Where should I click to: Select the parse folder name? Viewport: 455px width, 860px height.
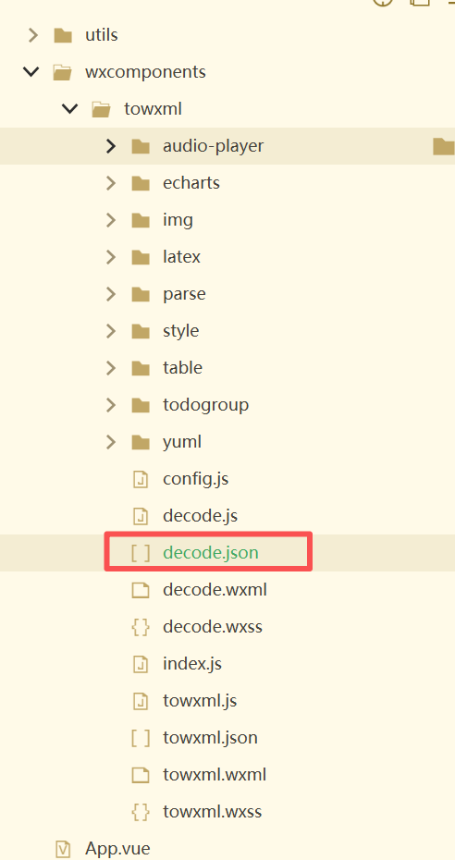pyautogui.click(x=184, y=295)
